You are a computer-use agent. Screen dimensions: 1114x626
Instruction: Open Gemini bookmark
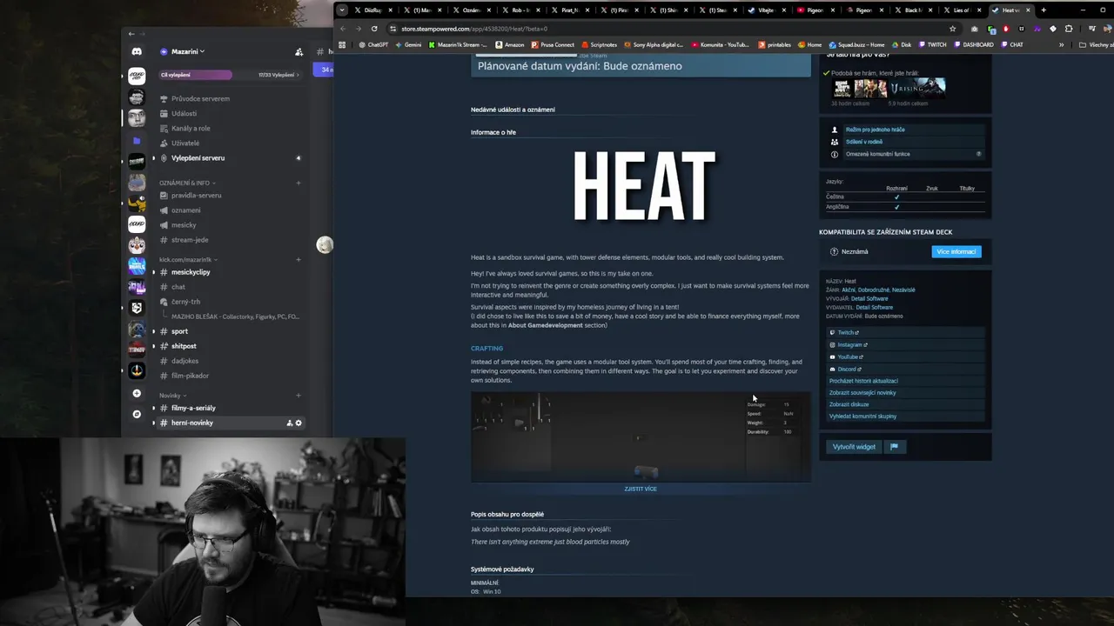(407, 44)
